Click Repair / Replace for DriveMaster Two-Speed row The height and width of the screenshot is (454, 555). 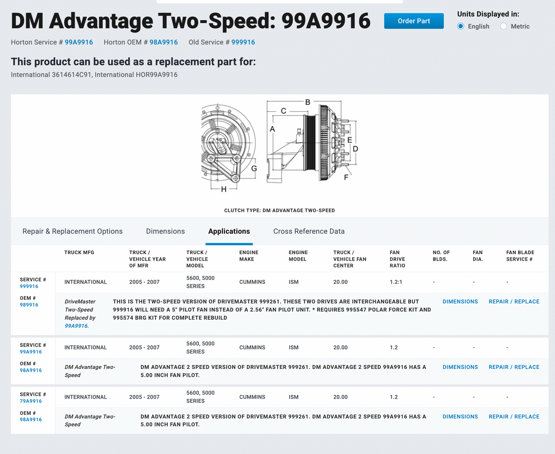pyautogui.click(x=514, y=302)
